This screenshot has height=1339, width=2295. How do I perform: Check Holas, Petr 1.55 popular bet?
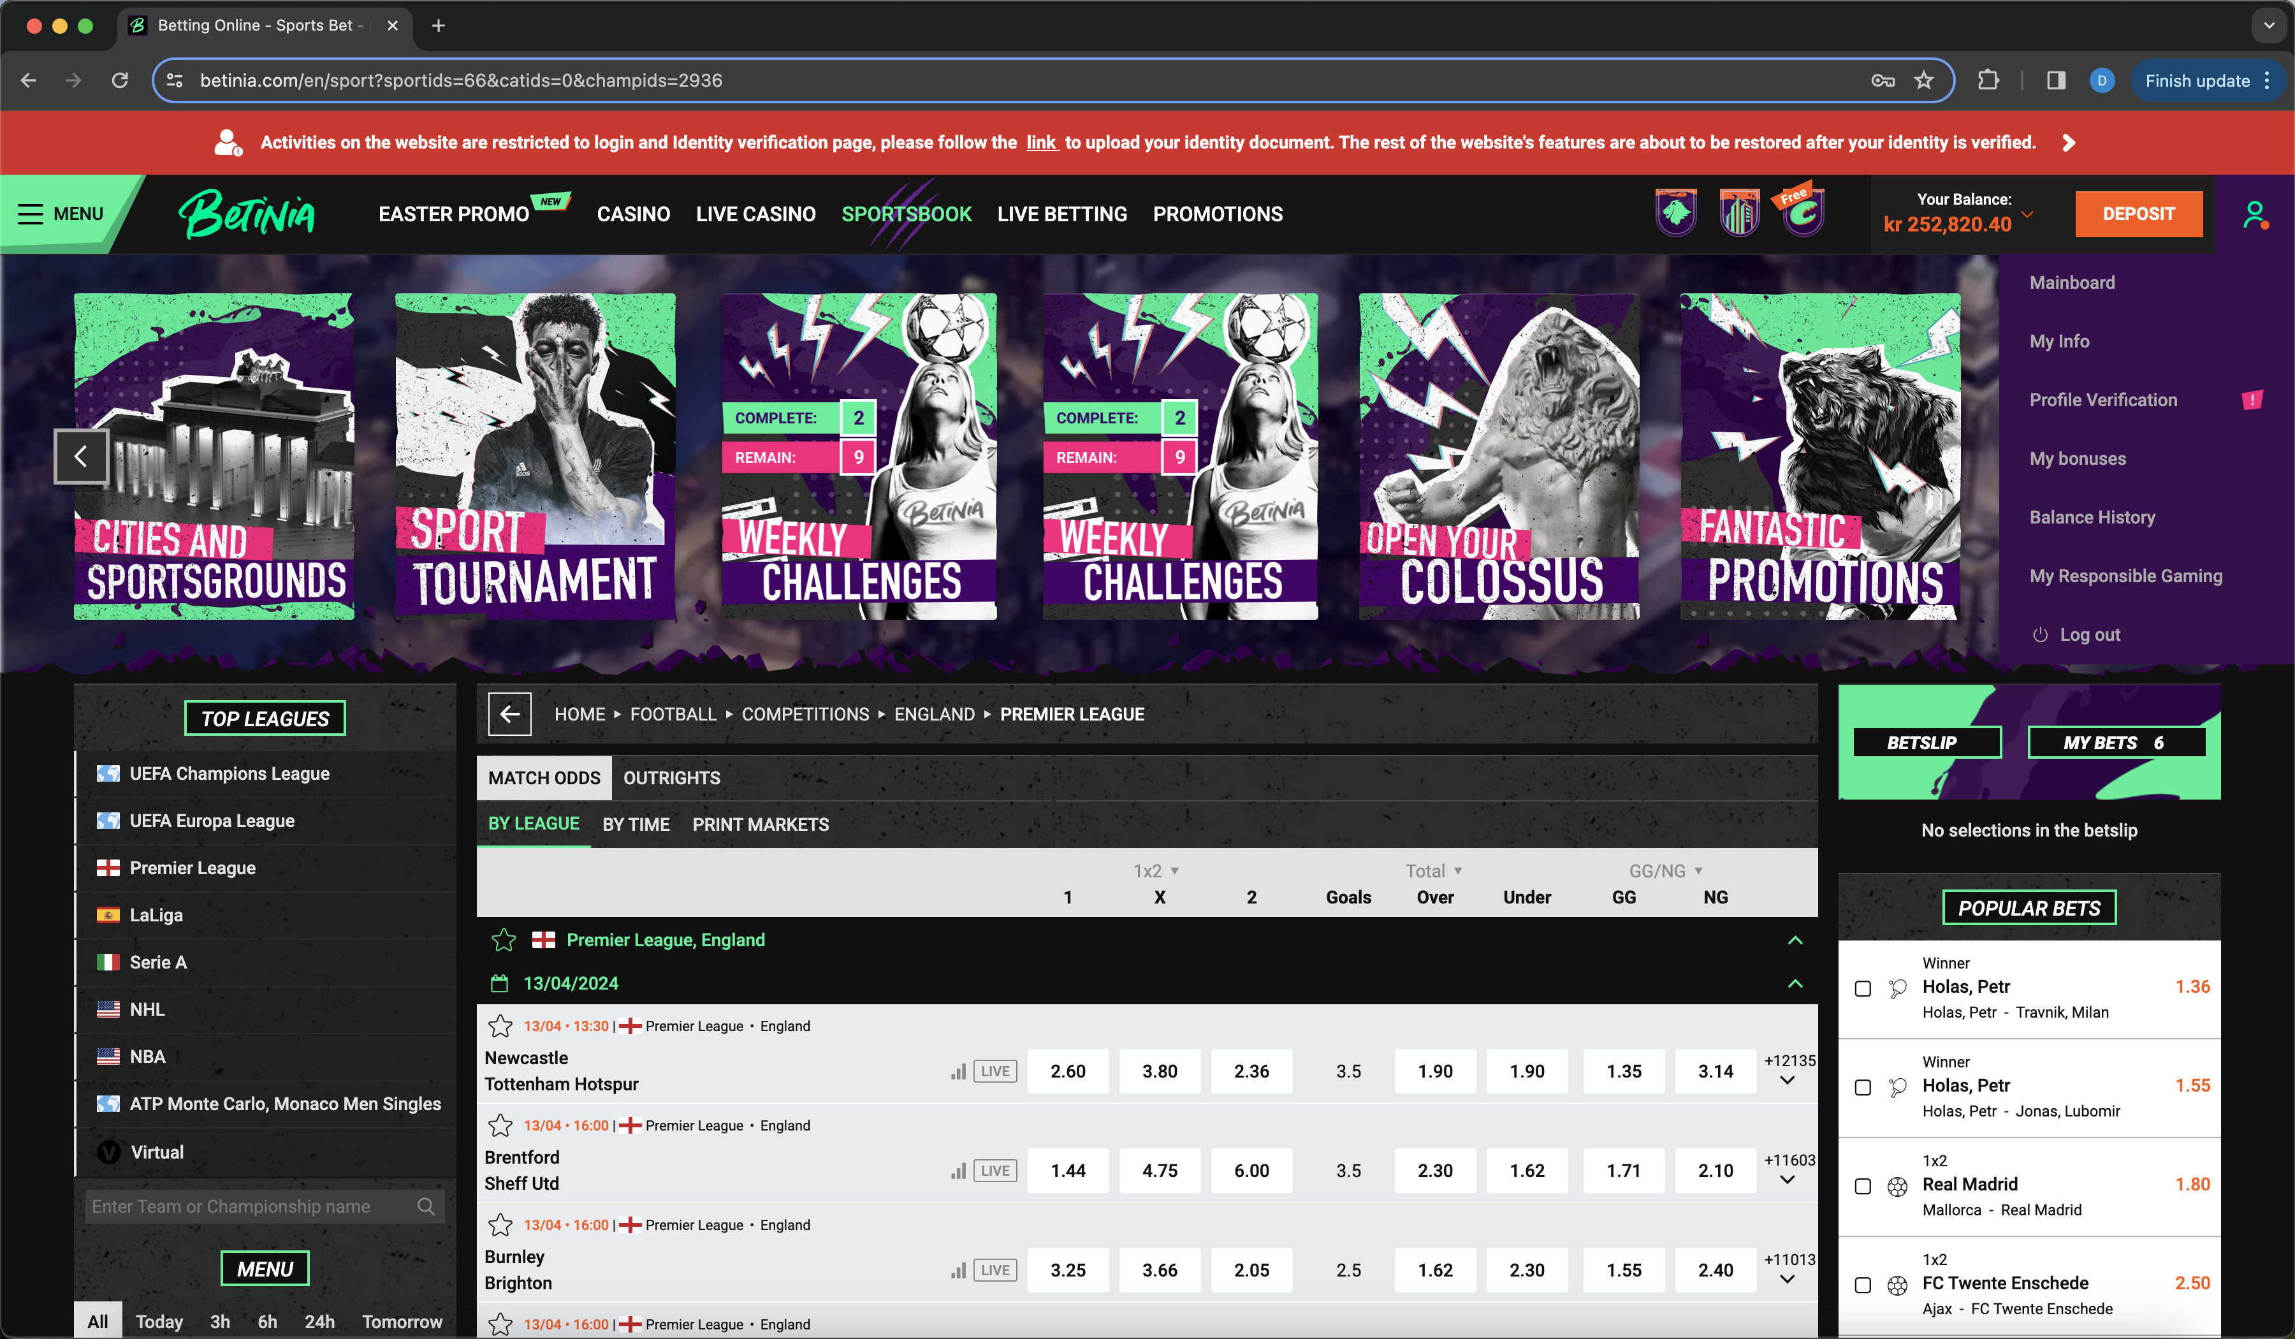tap(1863, 1088)
